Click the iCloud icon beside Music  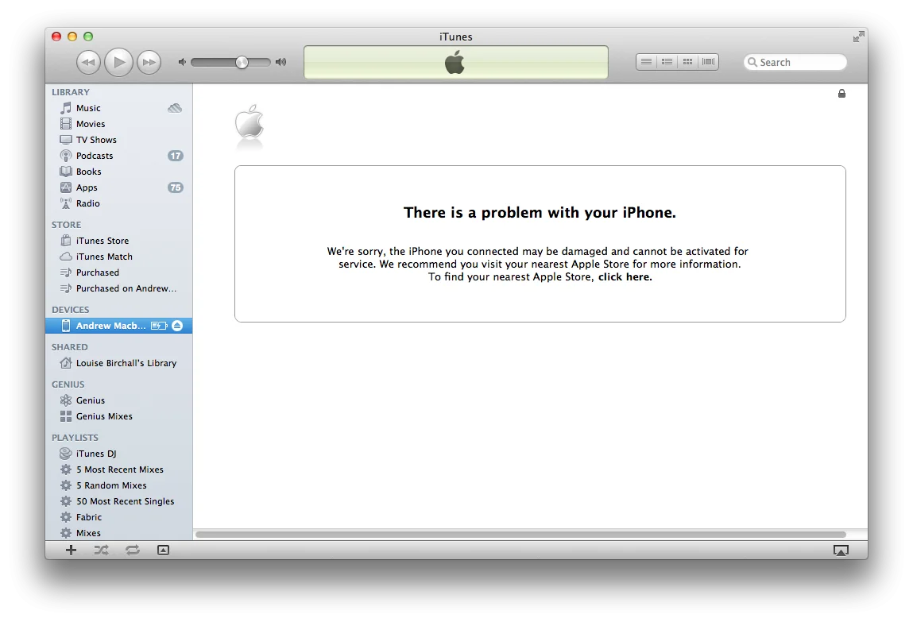click(175, 108)
